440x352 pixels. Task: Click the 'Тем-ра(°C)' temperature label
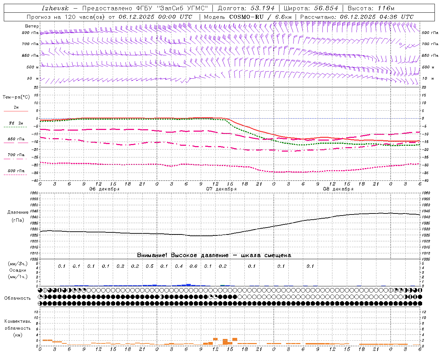(16, 97)
